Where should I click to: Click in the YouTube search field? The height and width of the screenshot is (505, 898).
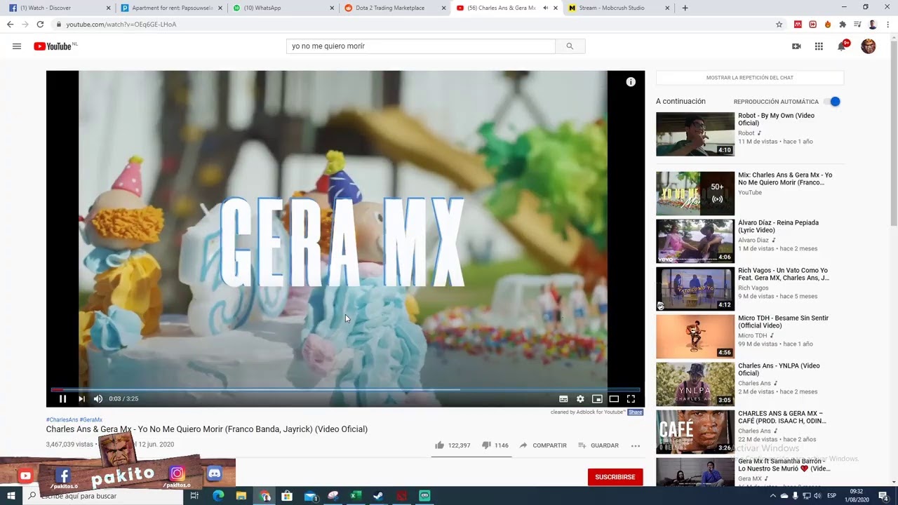point(421,46)
